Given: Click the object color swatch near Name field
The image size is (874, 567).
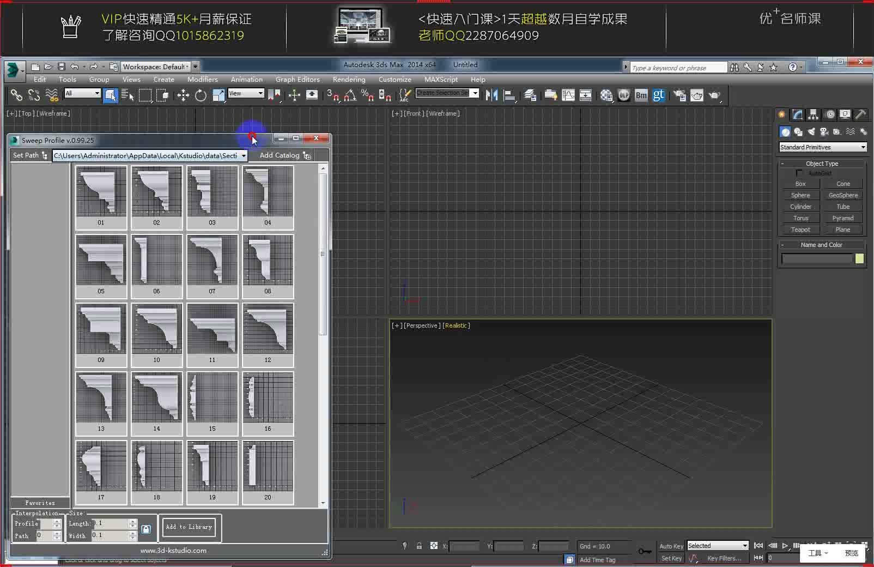Looking at the screenshot, I should pyautogui.click(x=860, y=258).
